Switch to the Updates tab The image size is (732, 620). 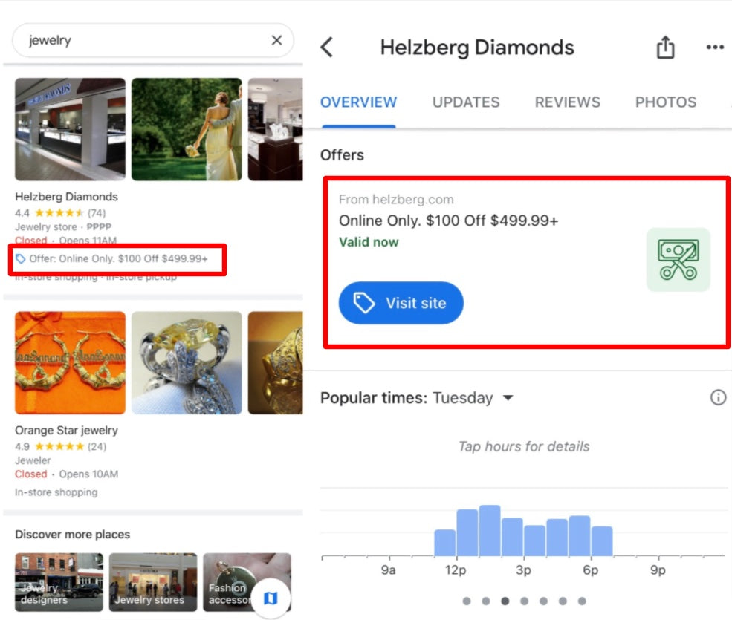[466, 102]
